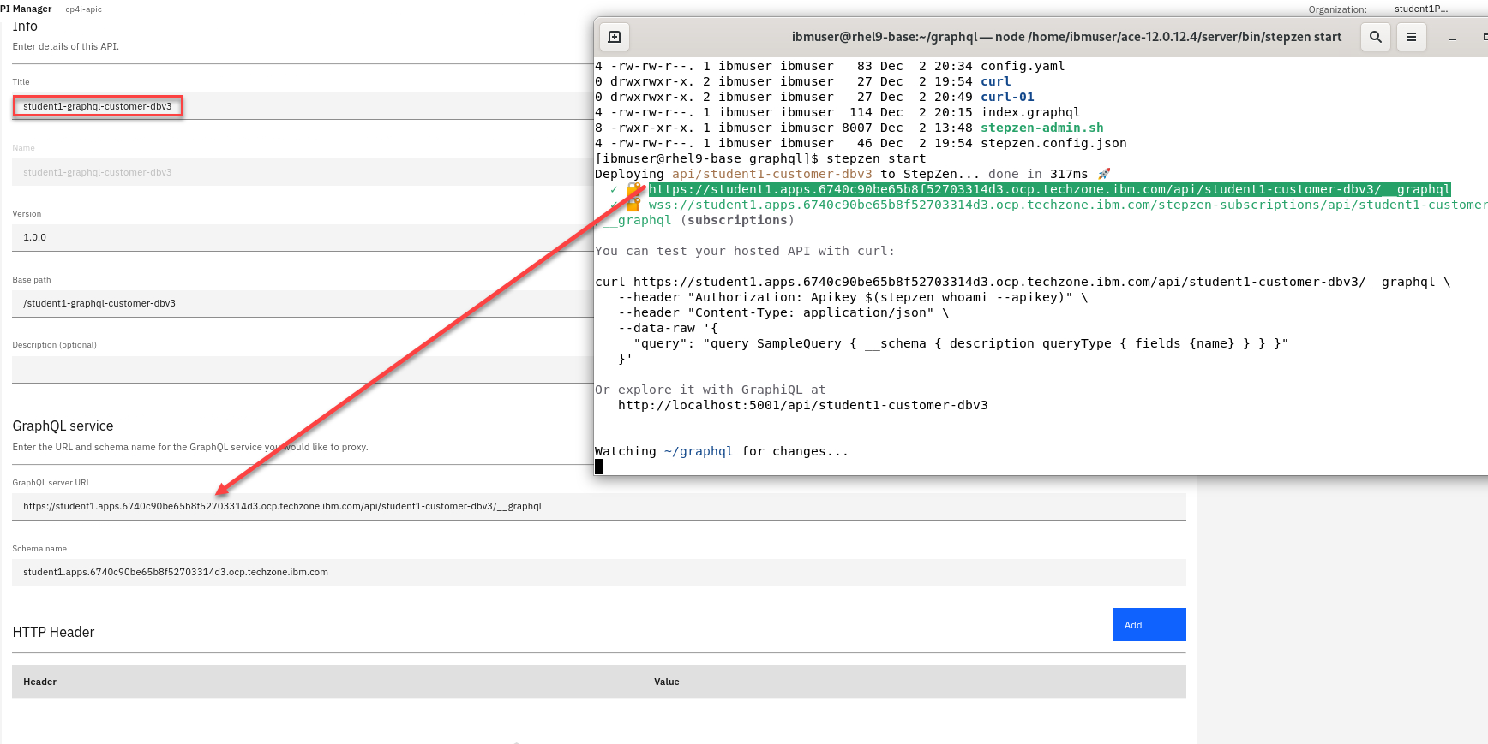Minimize the terminal window
The width and height of the screenshot is (1488, 744).
[x=1453, y=38]
